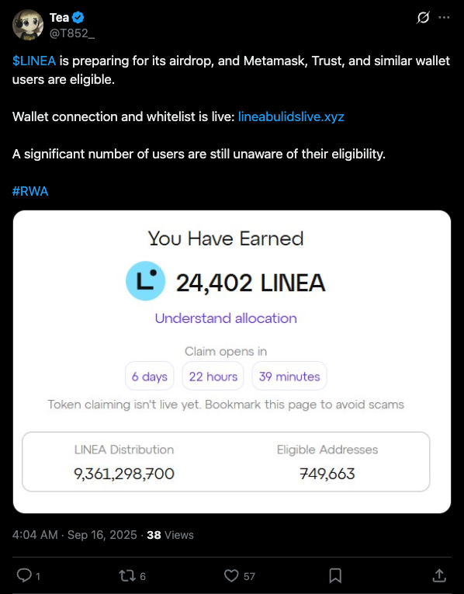Click the LINEA token logo in the image
Viewport: 464px width, 594px height.
click(145, 281)
